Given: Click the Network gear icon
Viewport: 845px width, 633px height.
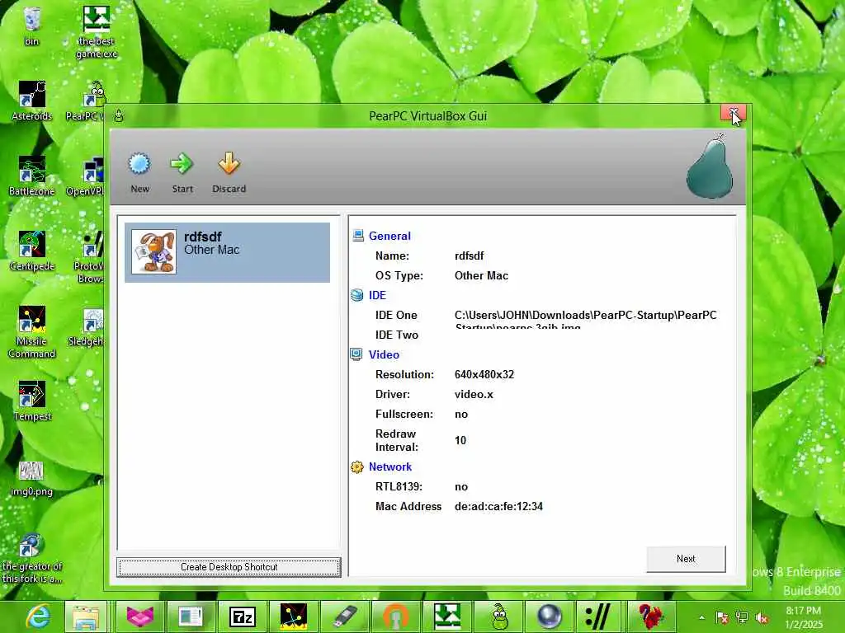Looking at the screenshot, I should click(x=356, y=467).
